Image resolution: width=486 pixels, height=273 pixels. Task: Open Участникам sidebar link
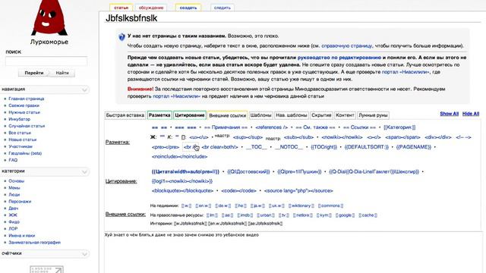coord(21,146)
